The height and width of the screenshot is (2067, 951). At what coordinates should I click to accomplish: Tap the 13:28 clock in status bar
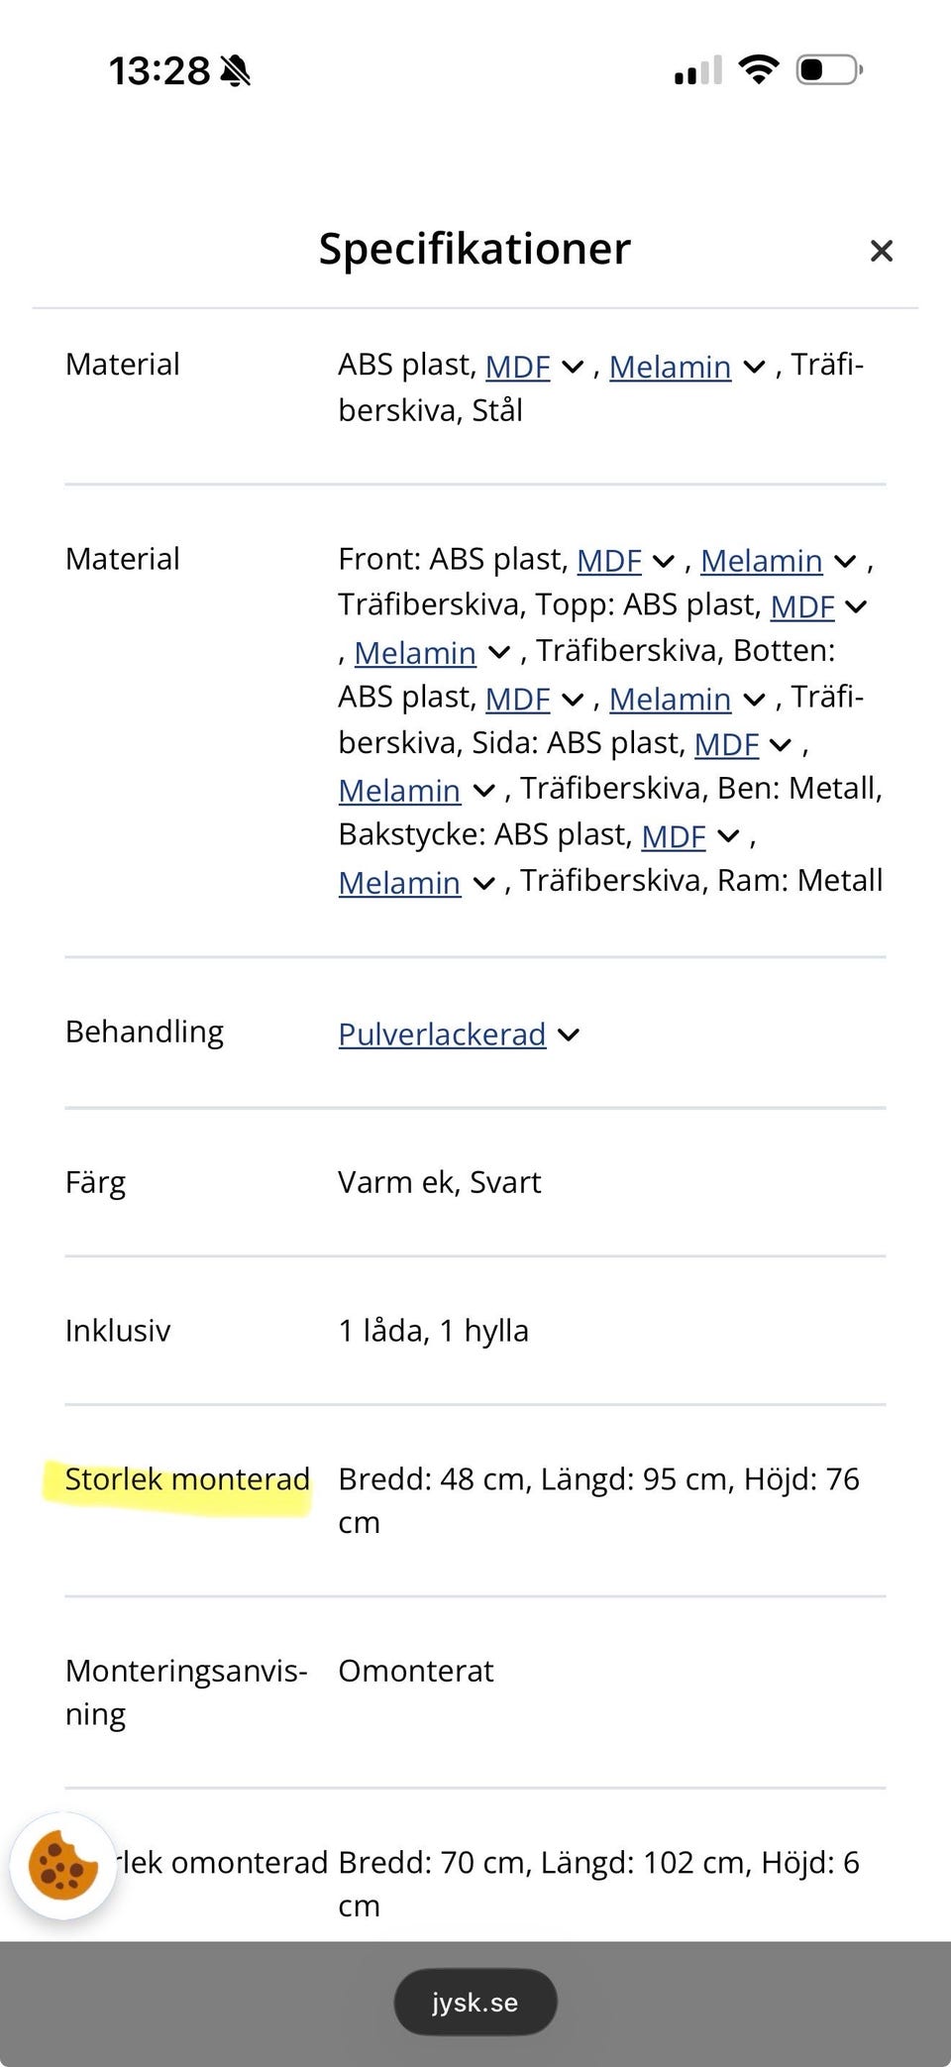tap(158, 71)
